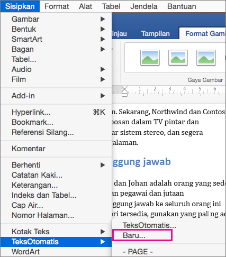This screenshot has height=257, width=226.
Task: Expand the Add-in submenu
Action: click(x=56, y=96)
